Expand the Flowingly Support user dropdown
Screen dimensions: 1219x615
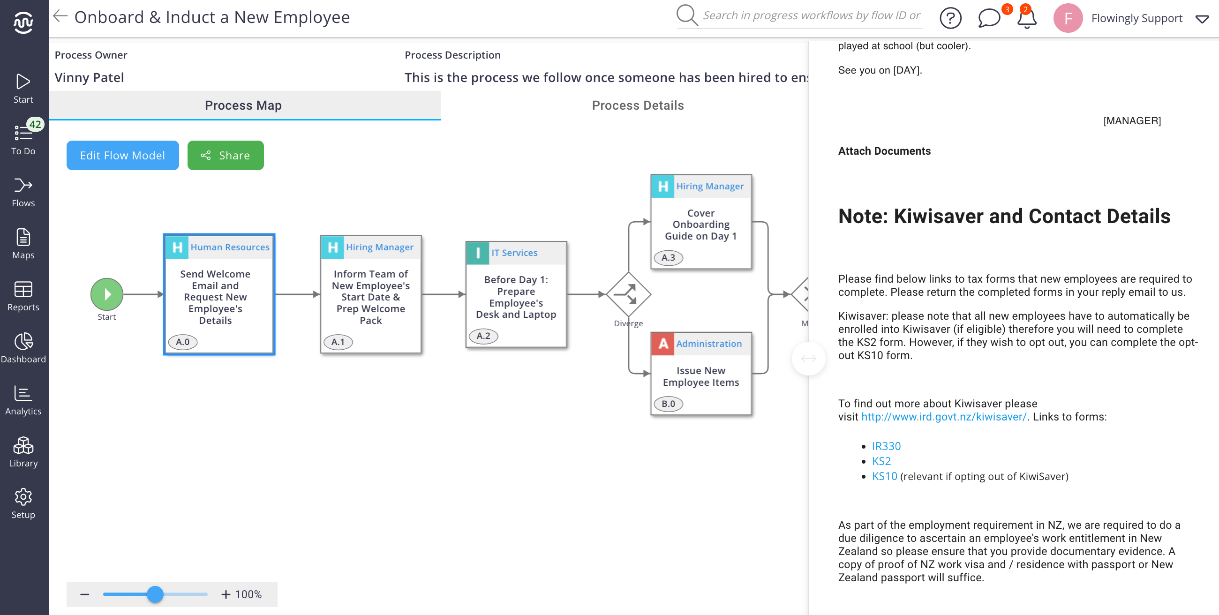pos(1202,19)
